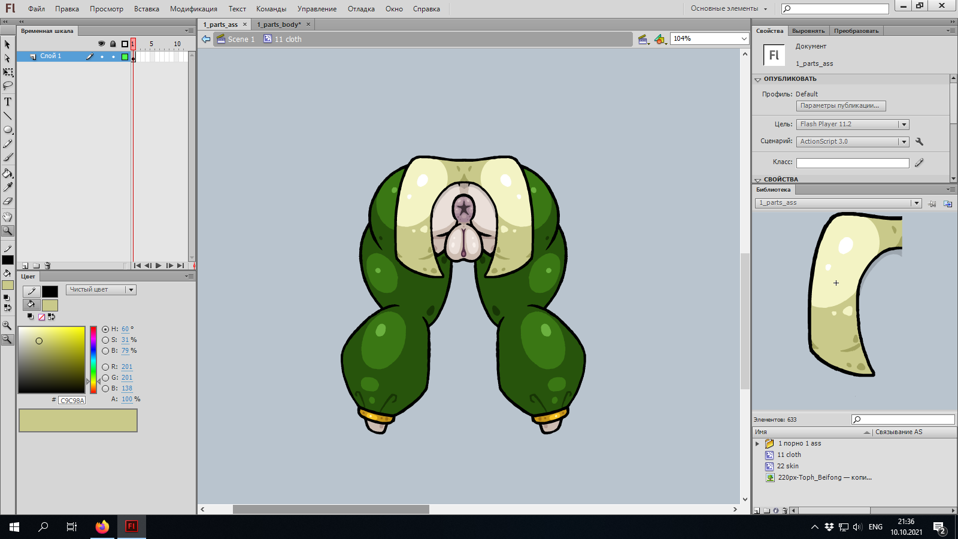Image resolution: width=958 pixels, height=539 pixels.
Task: Select the Eraser tool
Action: click(8, 201)
